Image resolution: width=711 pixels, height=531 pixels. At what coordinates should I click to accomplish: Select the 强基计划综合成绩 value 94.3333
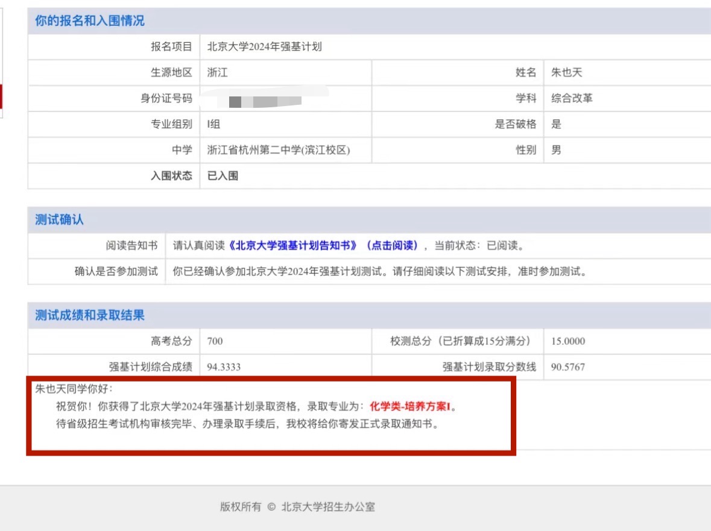[224, 367]
